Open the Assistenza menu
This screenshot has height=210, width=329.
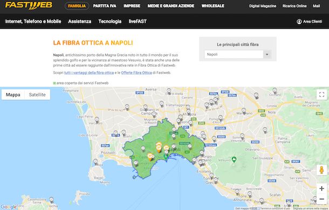(80, 22)
